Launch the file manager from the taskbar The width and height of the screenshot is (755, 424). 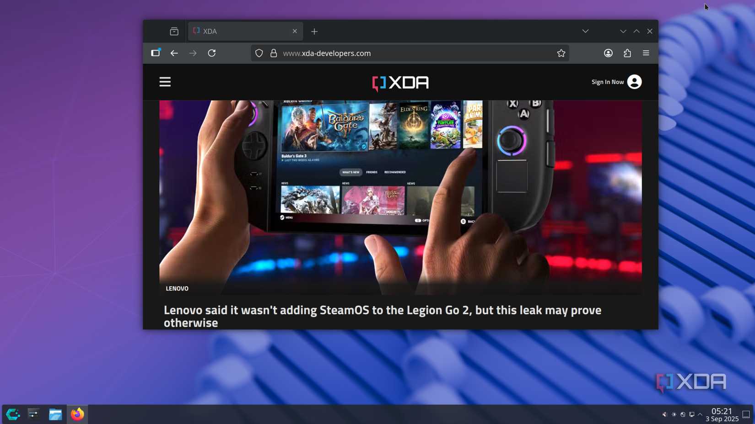(55, 414)
